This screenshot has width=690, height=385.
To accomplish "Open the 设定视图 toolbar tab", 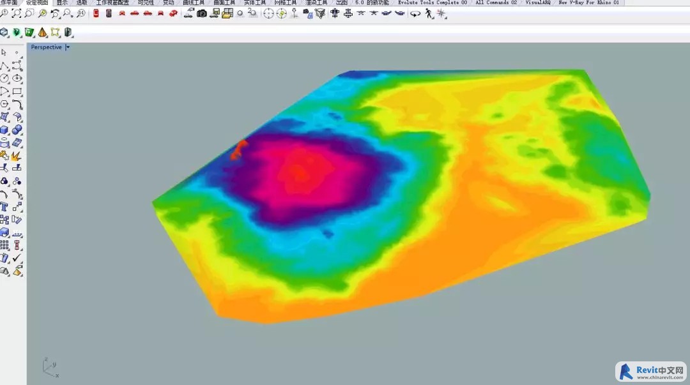I will click(36, 3).
